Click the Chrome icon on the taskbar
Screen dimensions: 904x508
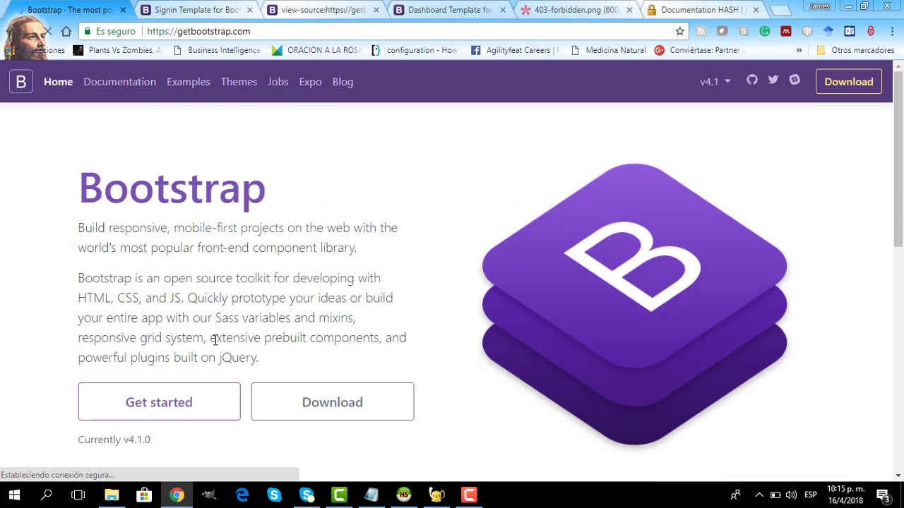tap(177, 495)
